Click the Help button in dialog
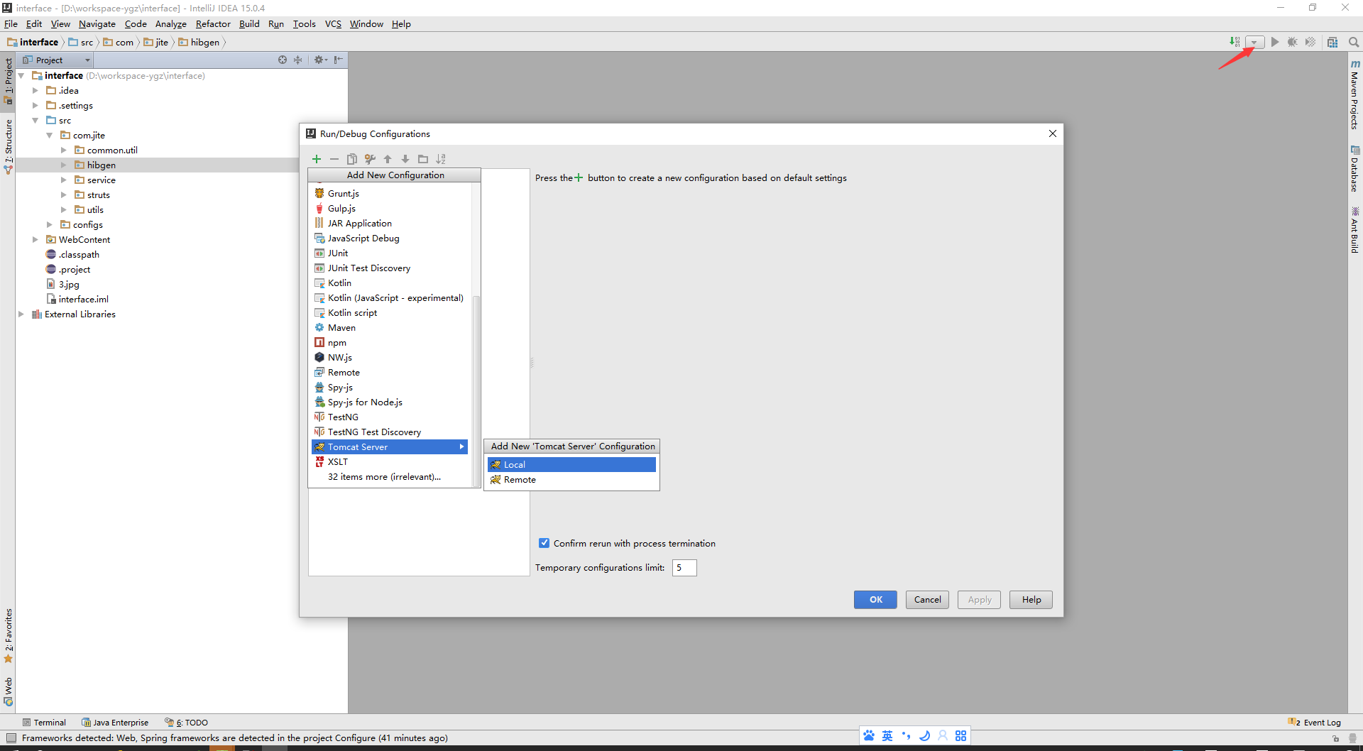 pyautogui.click(x=1031, y=600)
